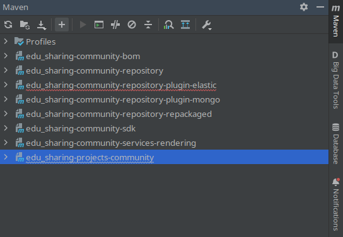Viewport: 343px width, 237px height.
Task: Open Maven panel gear options
Action: tap(304, 7)
